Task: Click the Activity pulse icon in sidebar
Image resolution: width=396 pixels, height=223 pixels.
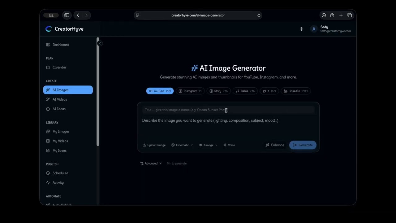Action: click(x=48, y=182)
